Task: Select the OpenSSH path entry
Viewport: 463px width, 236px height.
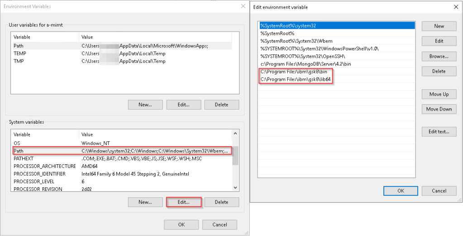Action: [x=303, y=56]
